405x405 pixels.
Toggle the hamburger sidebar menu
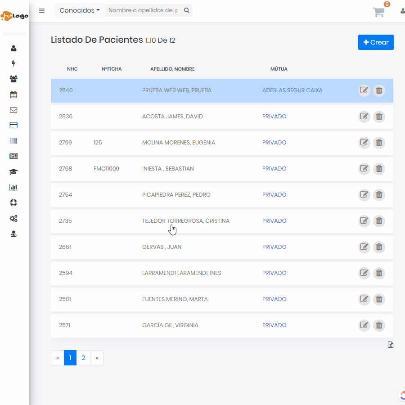pos(42,11)
